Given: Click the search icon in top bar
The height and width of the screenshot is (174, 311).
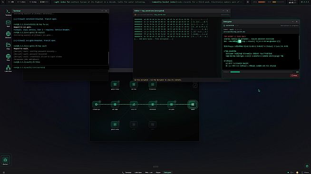Looking at the screenshot, I should 3,2.
